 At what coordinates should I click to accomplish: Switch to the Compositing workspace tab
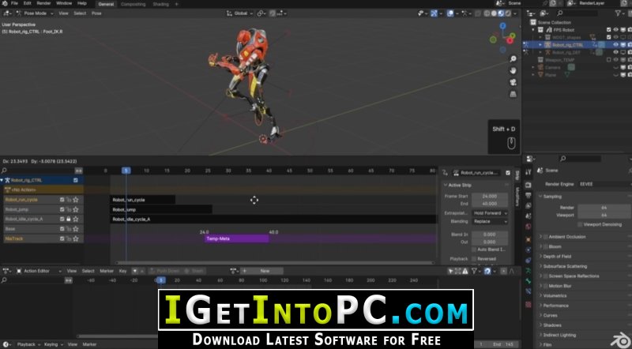coord(133,4)
